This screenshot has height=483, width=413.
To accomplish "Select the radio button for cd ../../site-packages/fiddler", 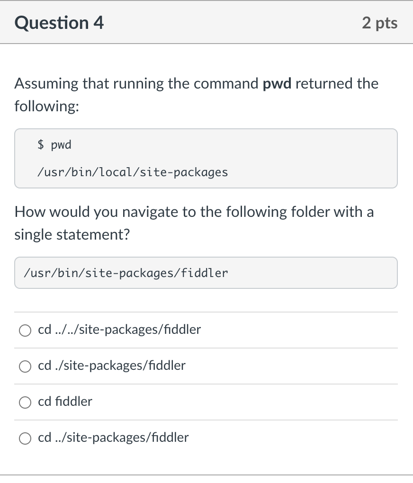I will coord(25,330).
